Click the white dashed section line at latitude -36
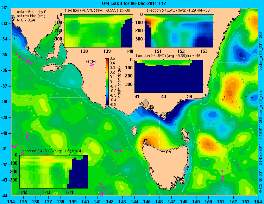This screenshot has height=204, width=264. coord(232,63)
